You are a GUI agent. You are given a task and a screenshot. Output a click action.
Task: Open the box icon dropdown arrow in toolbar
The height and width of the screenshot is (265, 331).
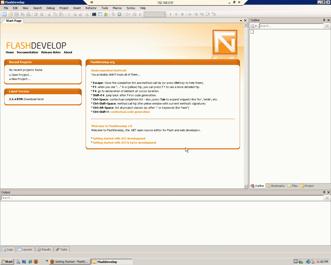tap(130, 14)
